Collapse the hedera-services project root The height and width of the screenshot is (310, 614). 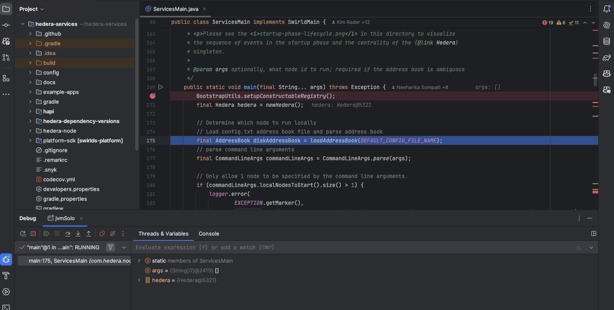click(x=23, y=24)
